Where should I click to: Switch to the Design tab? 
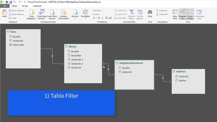[25, 6]
